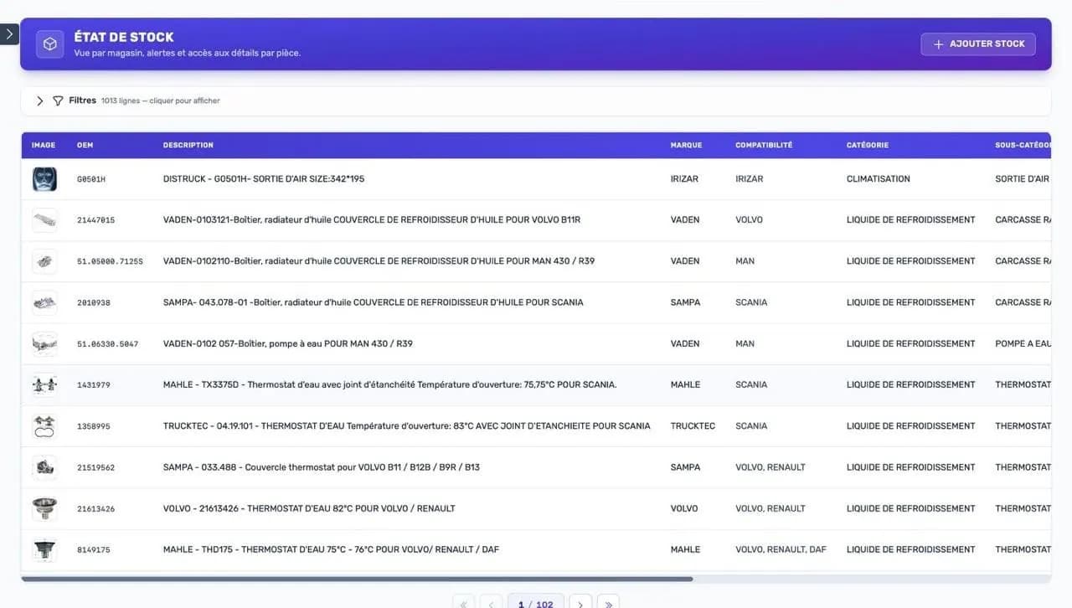Open thumbnail of part 21519562
1072x608 pixels.
[44, 467]
